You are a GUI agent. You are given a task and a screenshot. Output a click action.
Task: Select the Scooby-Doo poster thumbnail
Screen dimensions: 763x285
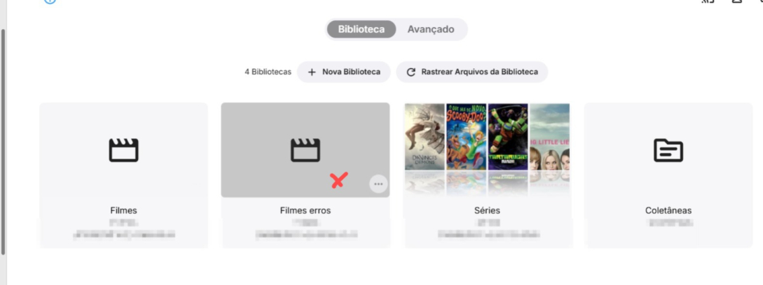(x=466, y=137)
